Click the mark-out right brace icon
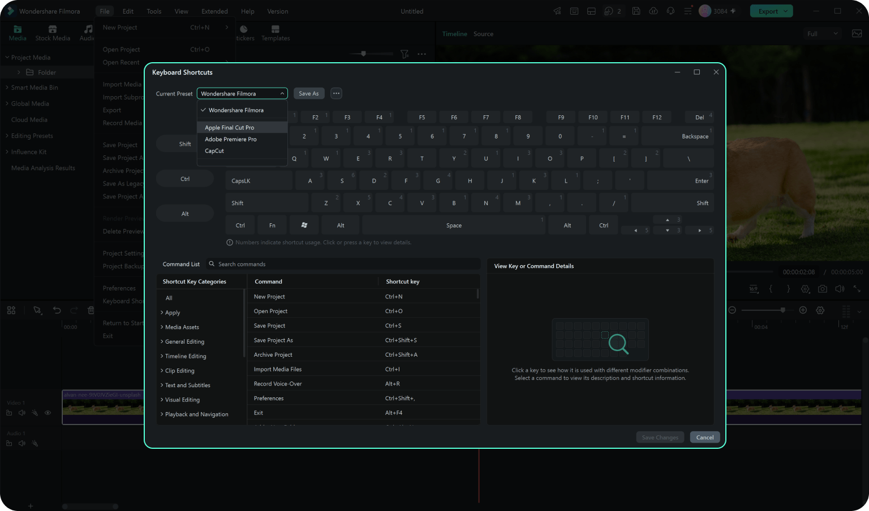The width and height of the screenshot is (869, 511). [x=788, y=289]
